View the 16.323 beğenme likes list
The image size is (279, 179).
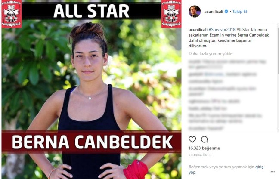pyautogui.click(x=204, y=148)
